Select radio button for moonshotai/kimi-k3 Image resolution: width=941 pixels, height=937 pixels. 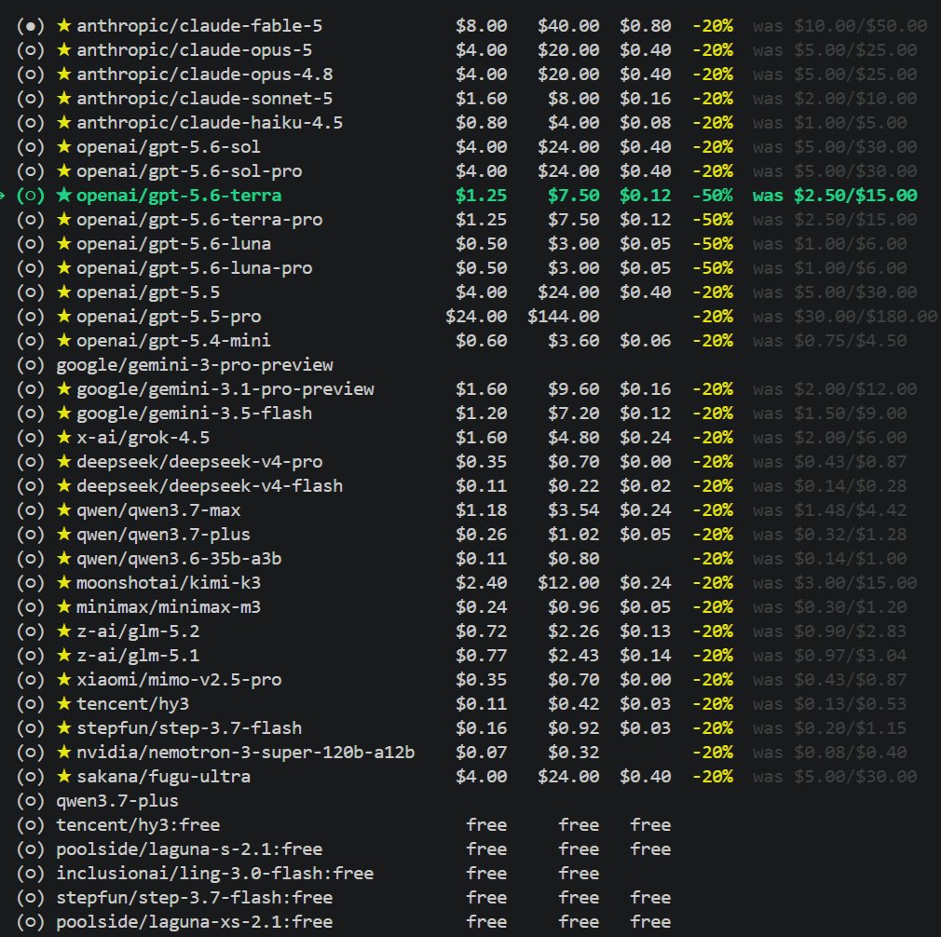(31, 582)
